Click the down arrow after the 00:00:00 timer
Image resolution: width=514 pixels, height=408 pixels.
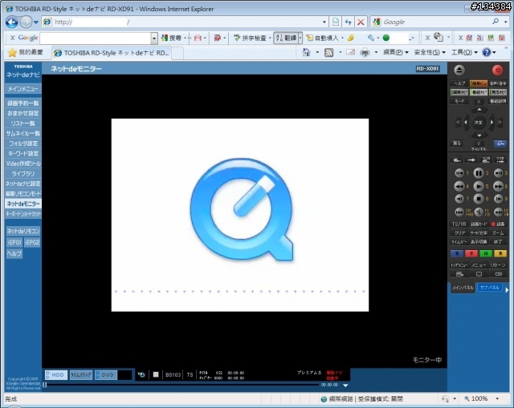point(345,386)
